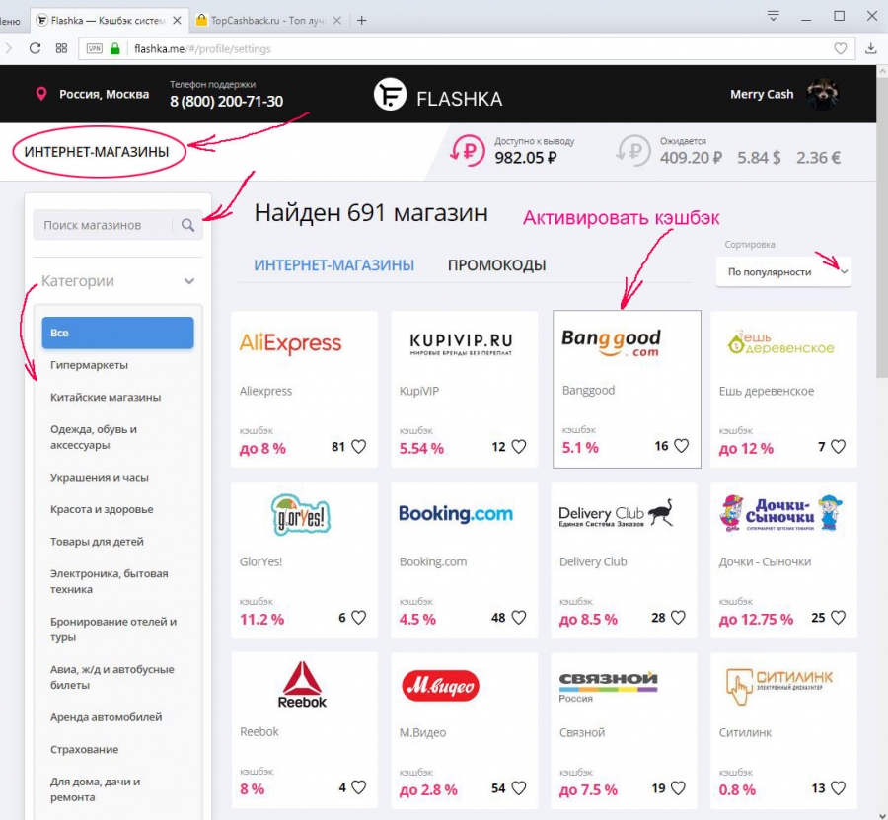The image size is (888, 820).
Task: Open the Гипермаркеты category
Action: 89,365
